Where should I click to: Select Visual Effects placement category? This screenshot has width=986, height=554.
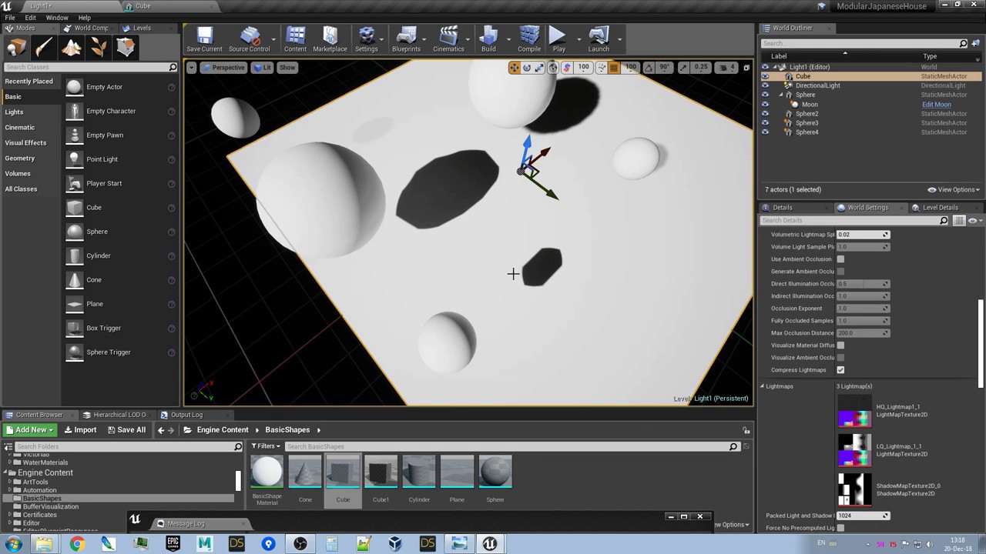[x=25, y=143]
